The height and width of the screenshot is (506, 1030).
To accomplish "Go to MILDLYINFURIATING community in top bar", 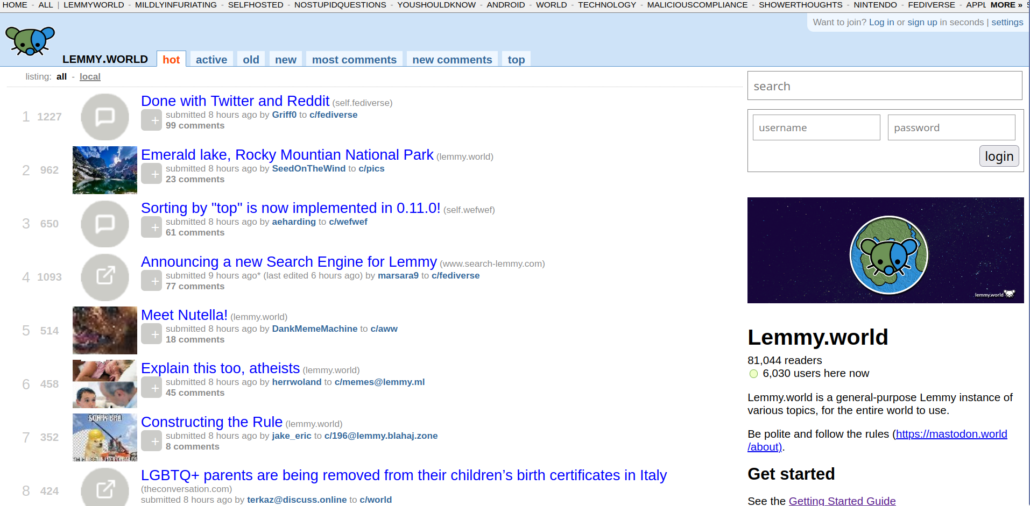I will [176, 5].
